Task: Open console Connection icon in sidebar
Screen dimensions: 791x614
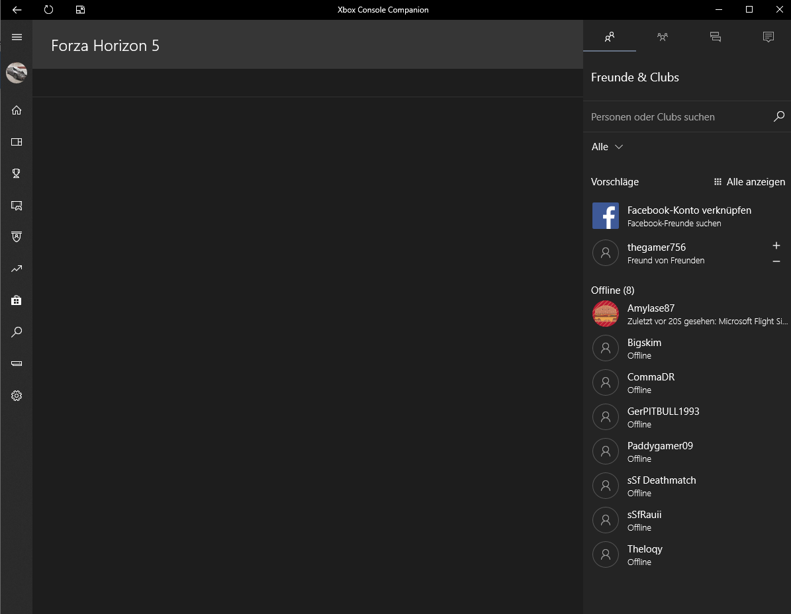Action: pos(17,363)
